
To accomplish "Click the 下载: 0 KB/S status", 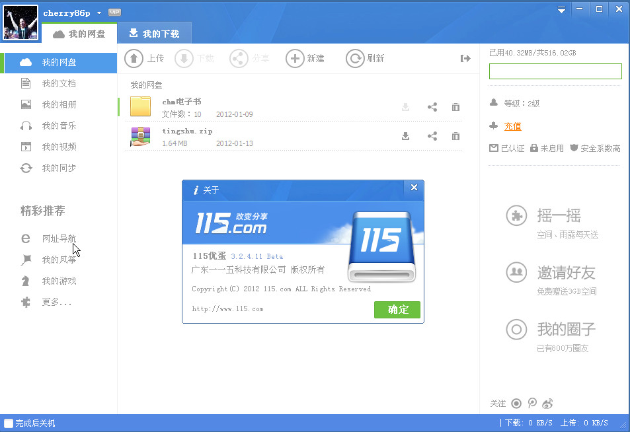I will (528, 423).
